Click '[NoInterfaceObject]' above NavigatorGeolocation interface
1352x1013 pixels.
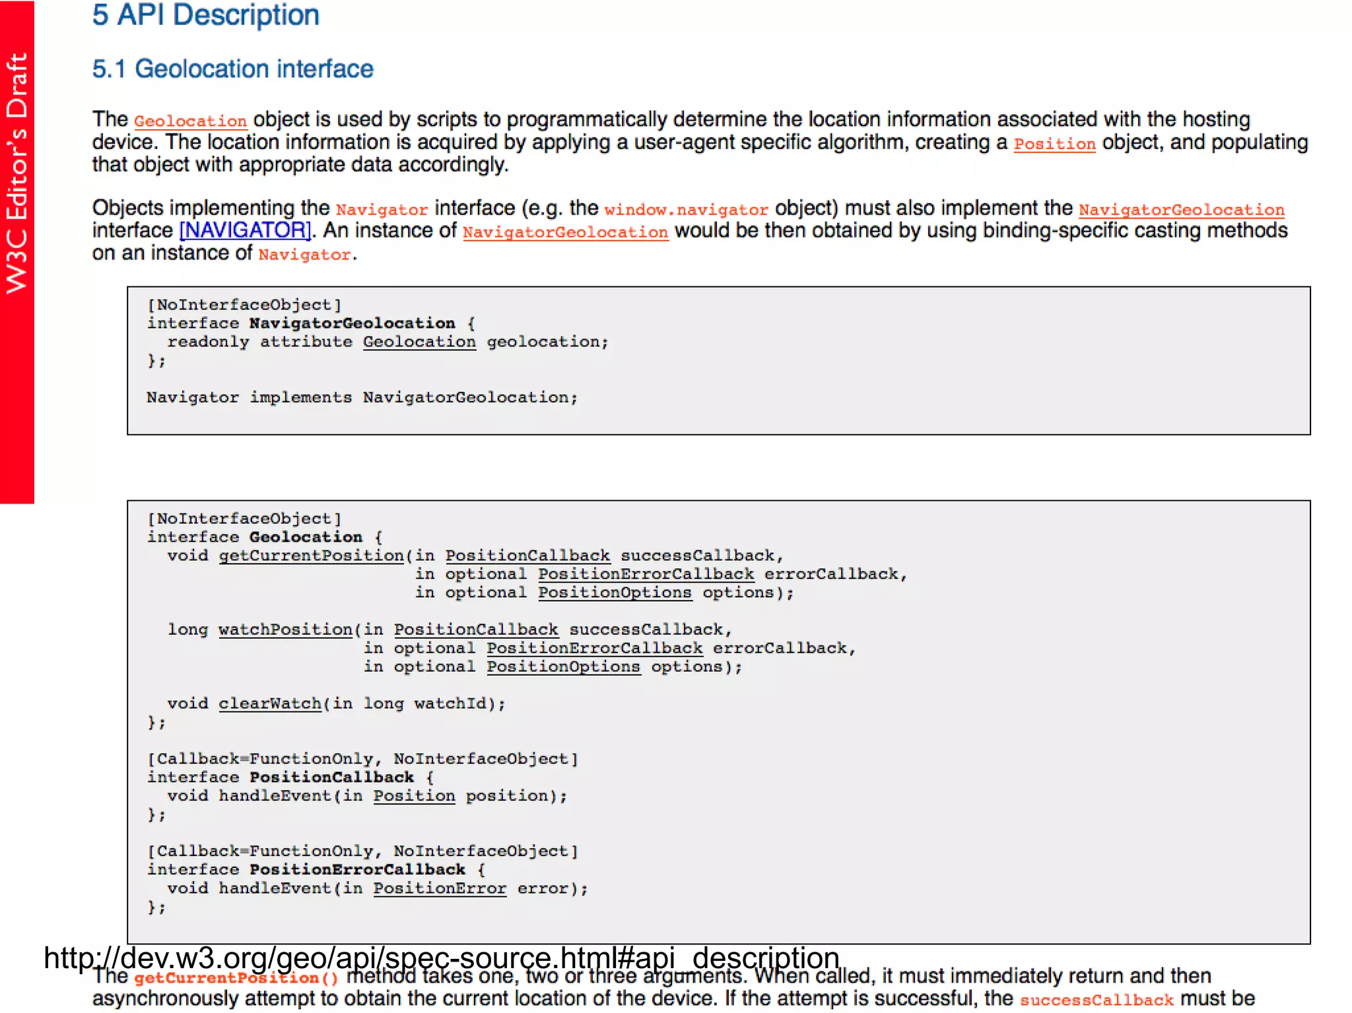tap(244, 305)
